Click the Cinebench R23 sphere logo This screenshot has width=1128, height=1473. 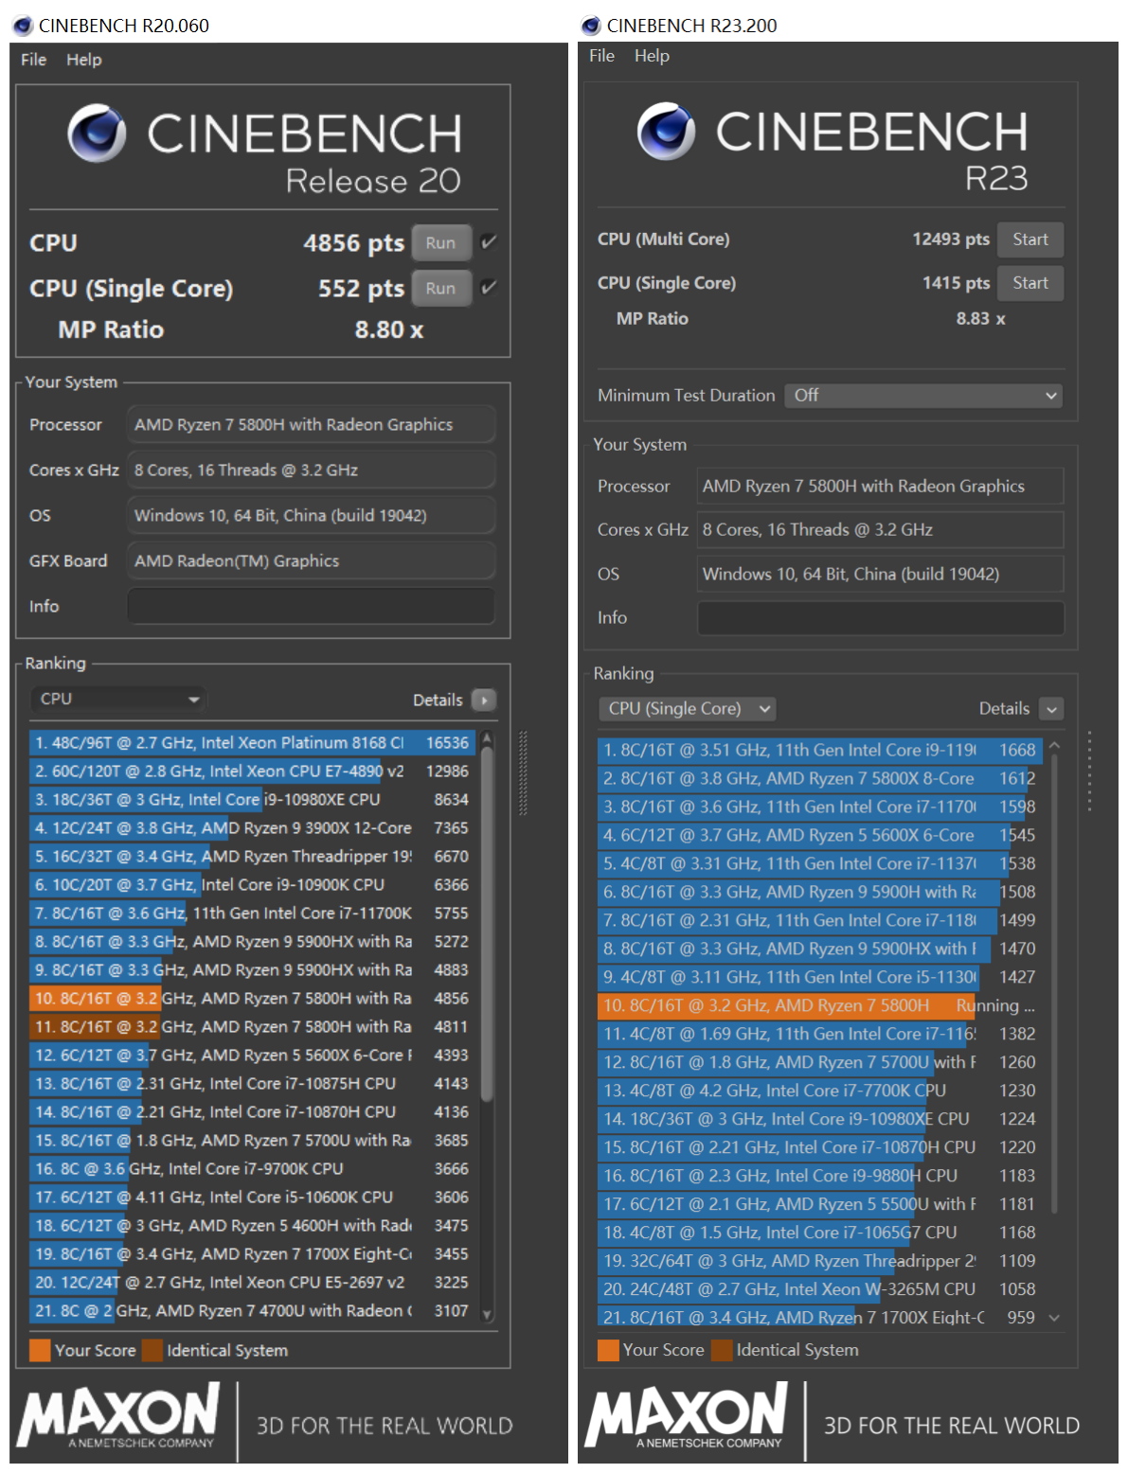[x=666, y=132]
